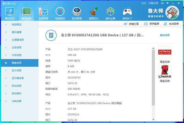Image resolution: width=184 pixels, height=123 pixels.
Task: Click firmware value GG2OAF10
Action: pyautogui.click(x=74, y=78)
